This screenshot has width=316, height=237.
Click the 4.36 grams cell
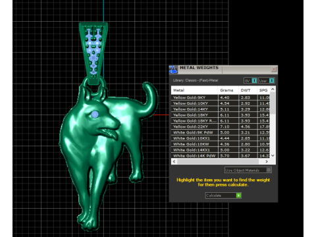pyautogui.click(x=228, y=144)
